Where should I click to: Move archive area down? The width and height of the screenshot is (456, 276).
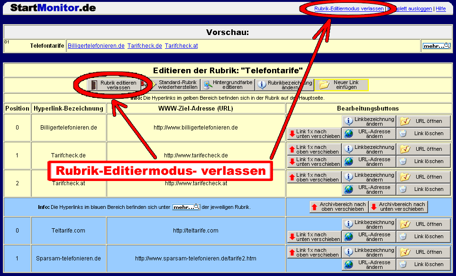click(x=398, y=207)
